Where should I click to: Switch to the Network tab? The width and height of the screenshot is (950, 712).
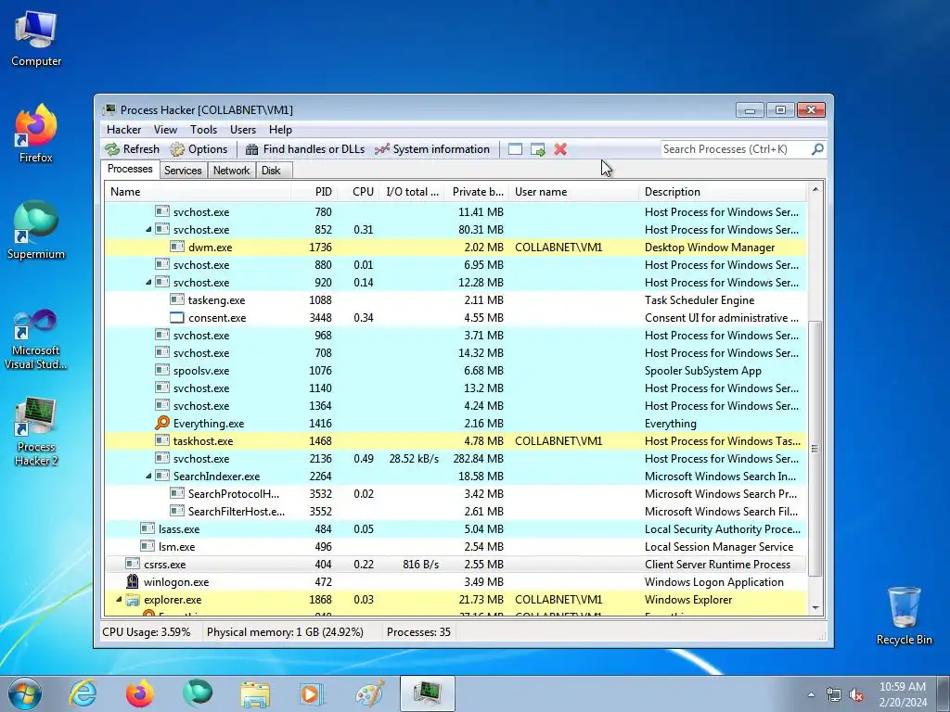pyautogui.click(x=231, y=171)
